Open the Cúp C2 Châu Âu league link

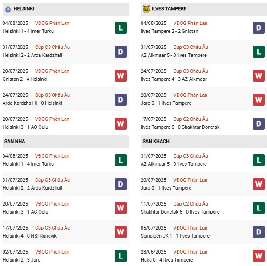190,119
